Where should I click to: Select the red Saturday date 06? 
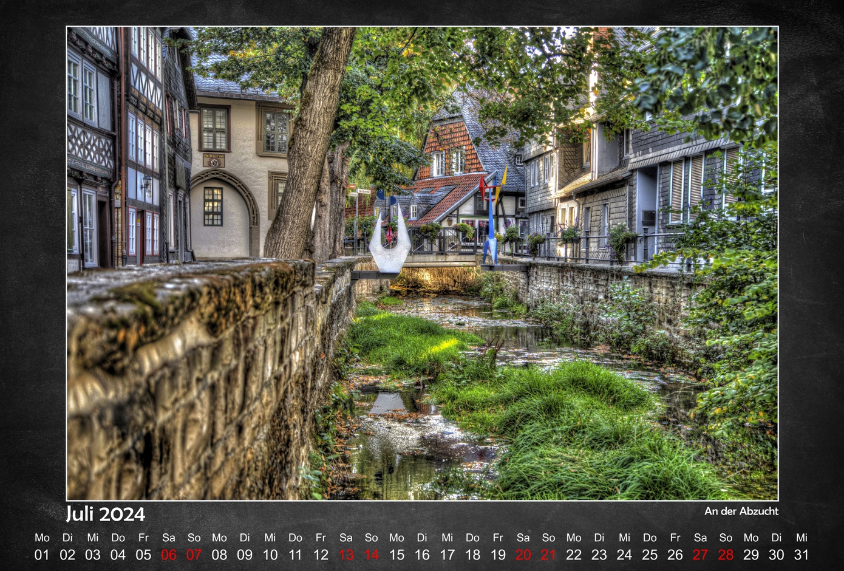point(169,555)
